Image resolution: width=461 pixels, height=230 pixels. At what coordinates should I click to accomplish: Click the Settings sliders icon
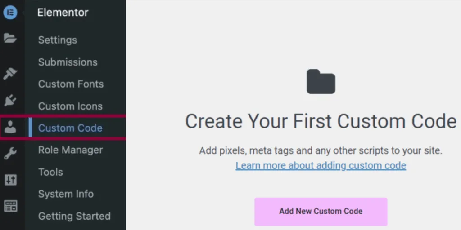point(10,180)
